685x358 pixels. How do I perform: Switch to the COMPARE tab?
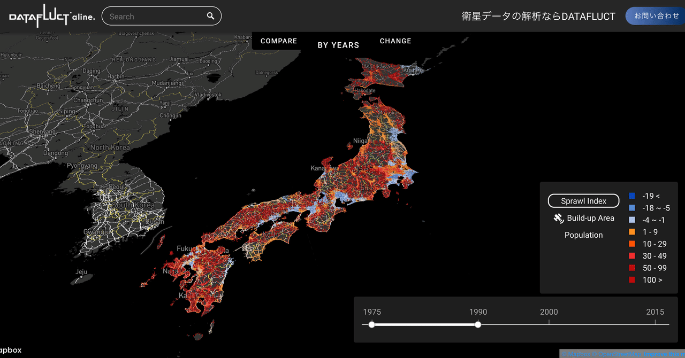tap(278, 41)
